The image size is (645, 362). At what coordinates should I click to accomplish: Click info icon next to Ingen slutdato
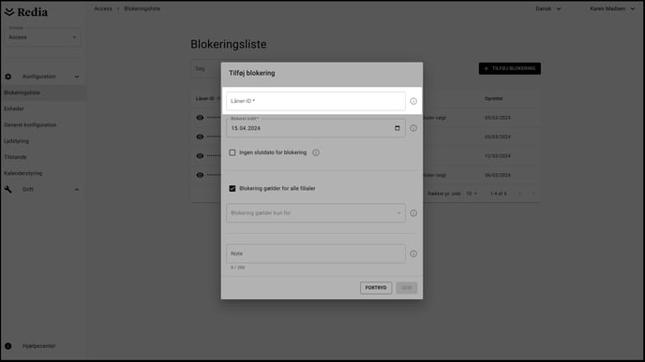pyautogui.click(x=316, y=152)
